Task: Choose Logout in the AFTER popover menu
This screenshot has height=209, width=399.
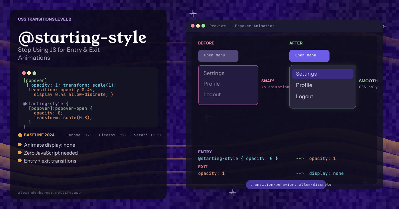Action: (x=305, y=97)
